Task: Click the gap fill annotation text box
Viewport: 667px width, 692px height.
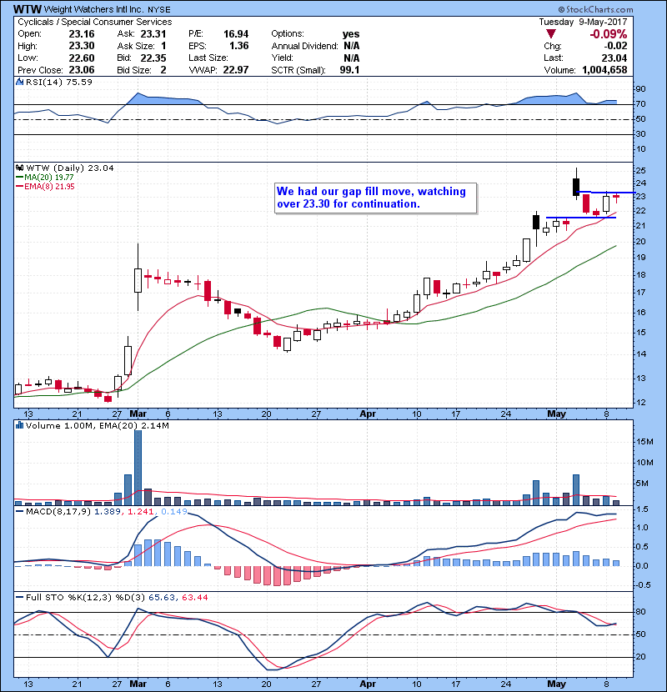Action: [x=376, y=198]
